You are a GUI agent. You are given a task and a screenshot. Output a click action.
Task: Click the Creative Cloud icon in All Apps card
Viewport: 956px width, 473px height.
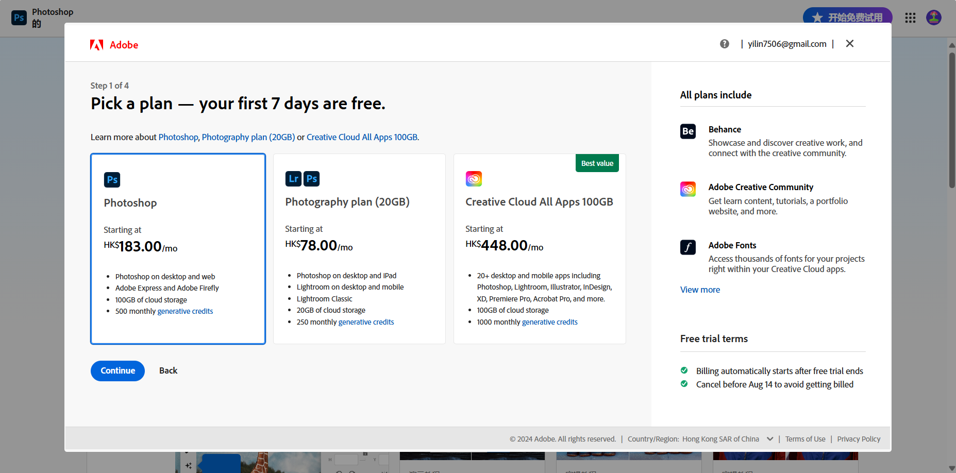[x=474, y=179]
